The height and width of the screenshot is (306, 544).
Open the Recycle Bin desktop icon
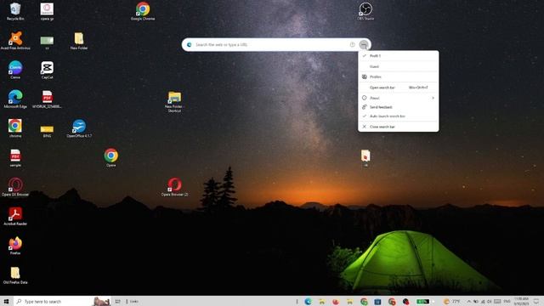click(x=15, y=11)
